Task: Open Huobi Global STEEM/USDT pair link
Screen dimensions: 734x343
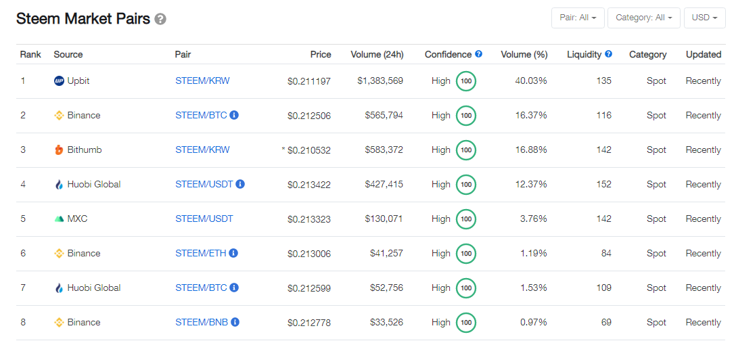Action: 204,185
